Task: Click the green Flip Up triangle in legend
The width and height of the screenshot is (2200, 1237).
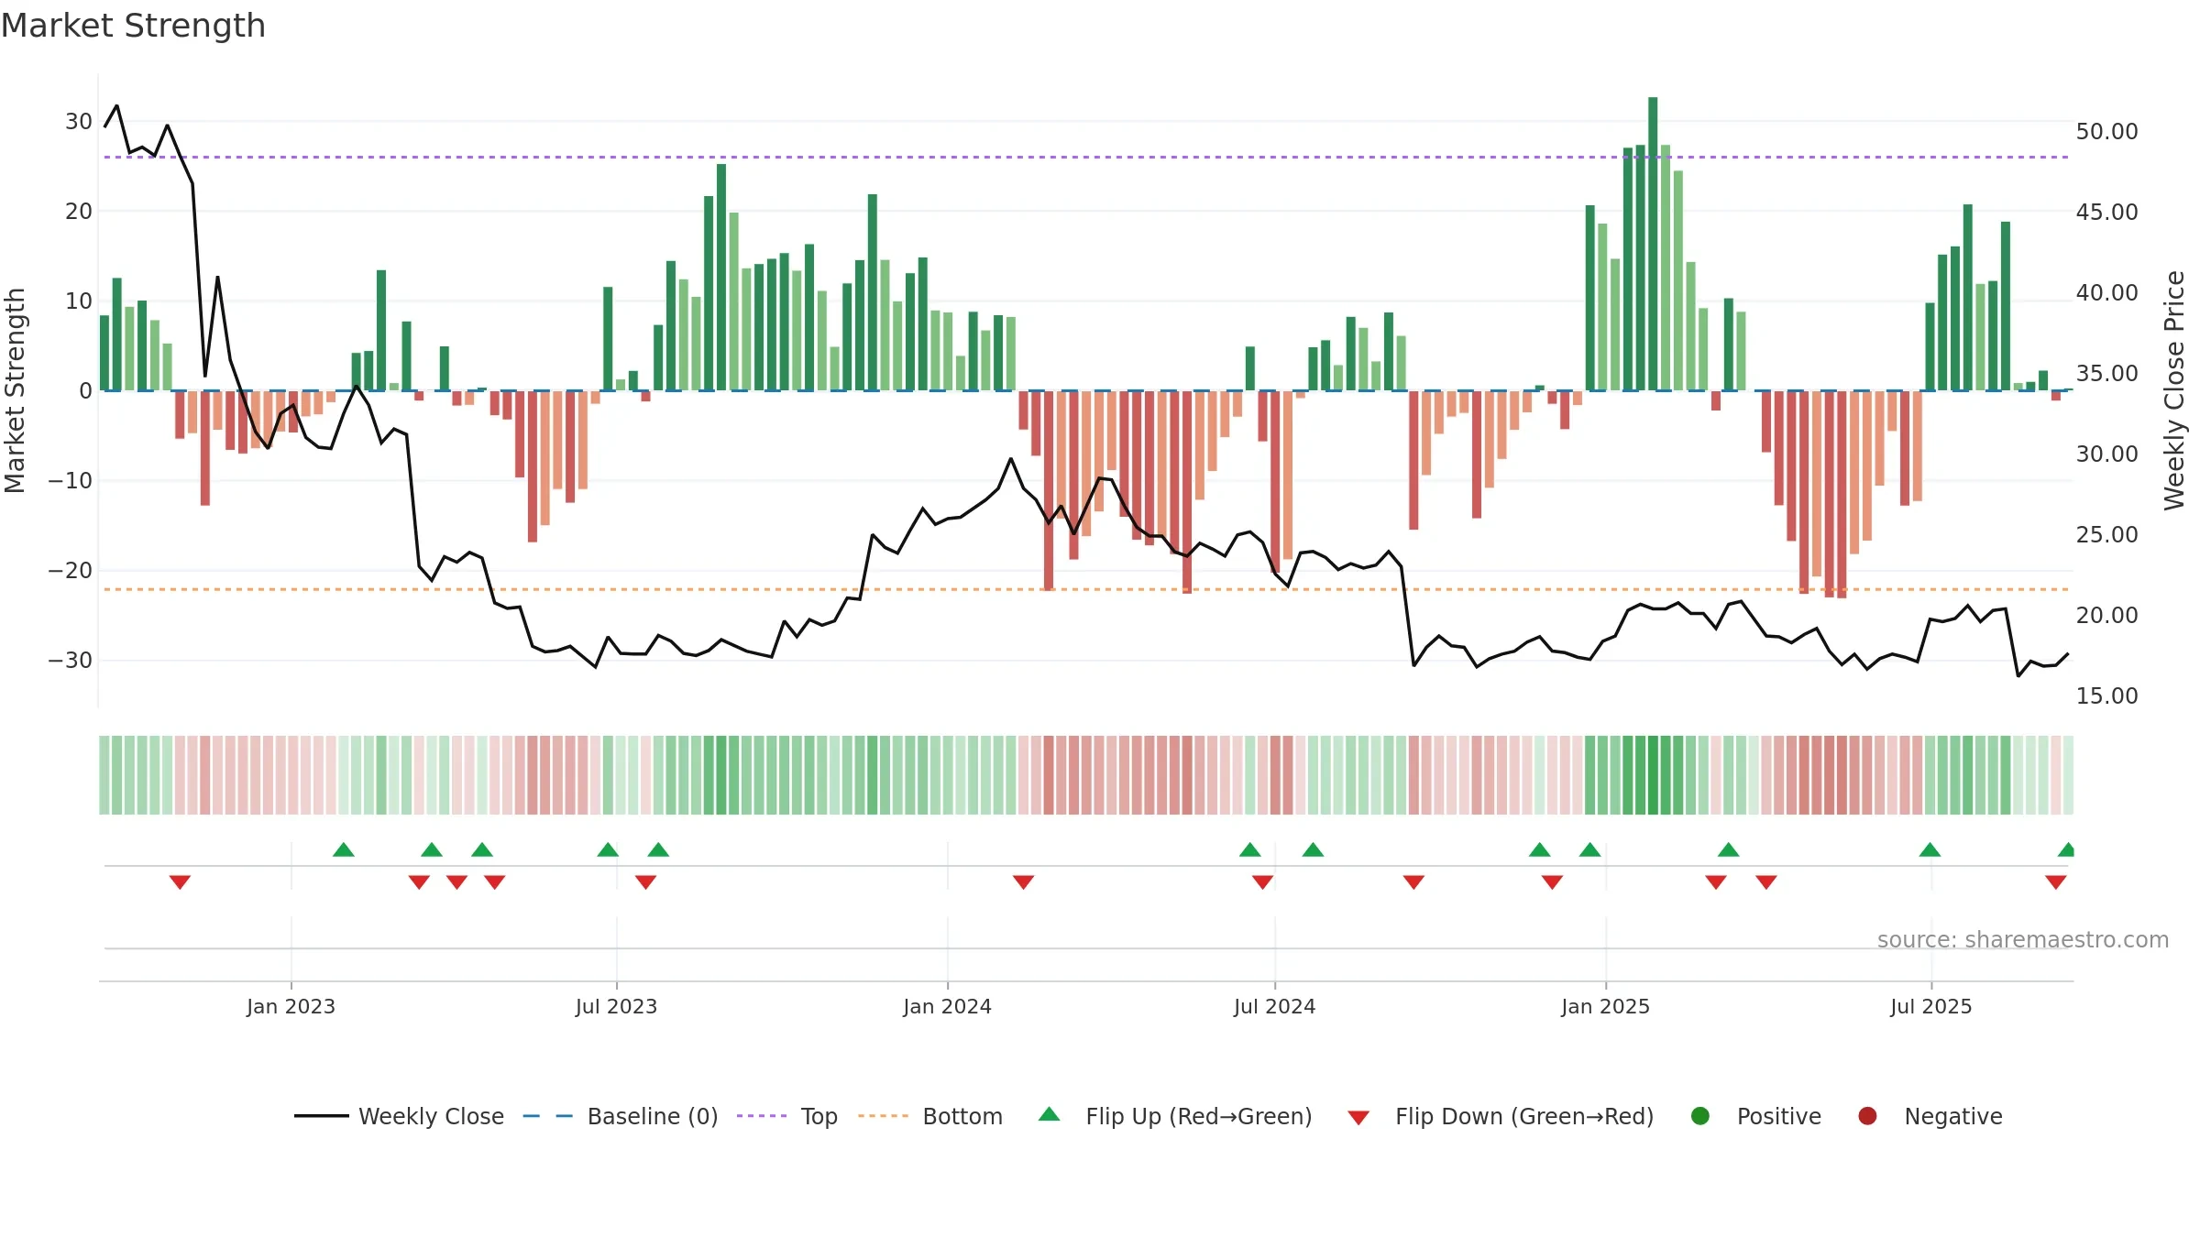Action: pos(1050,1115)
